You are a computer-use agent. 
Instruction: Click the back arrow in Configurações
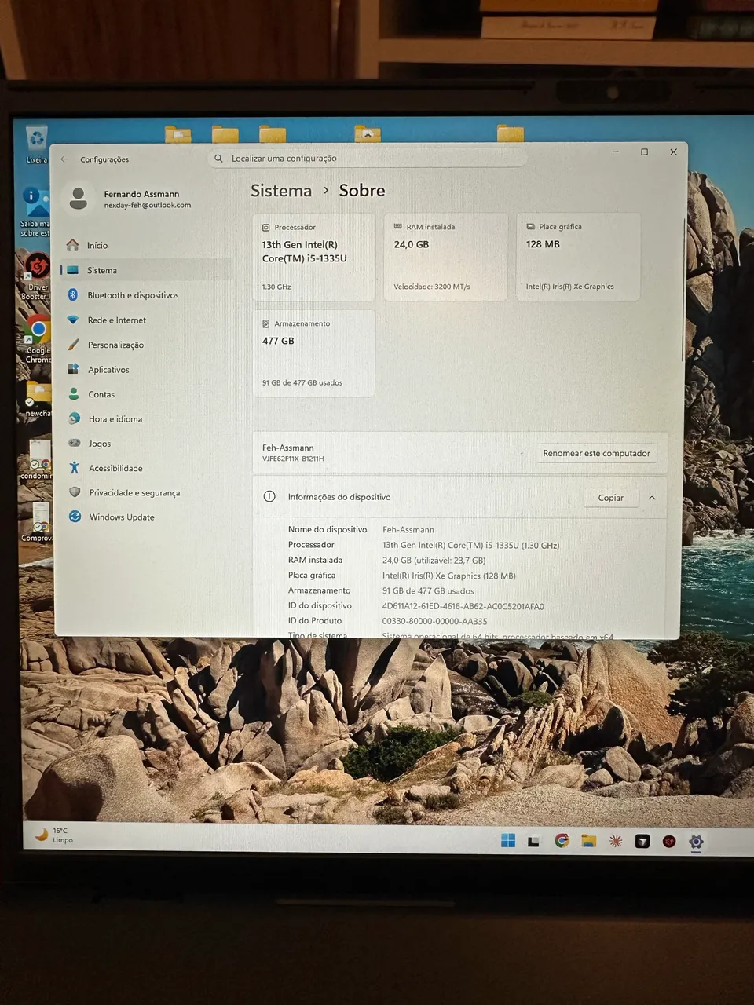64,159
